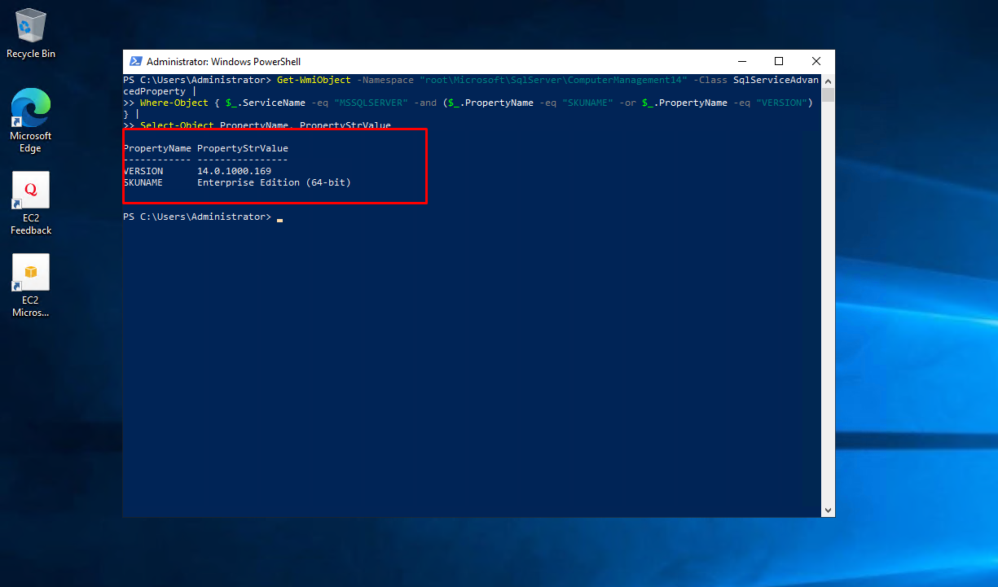998x587 pixels.
Task: Click the PropertyName column header
Action: pos(157,149)
